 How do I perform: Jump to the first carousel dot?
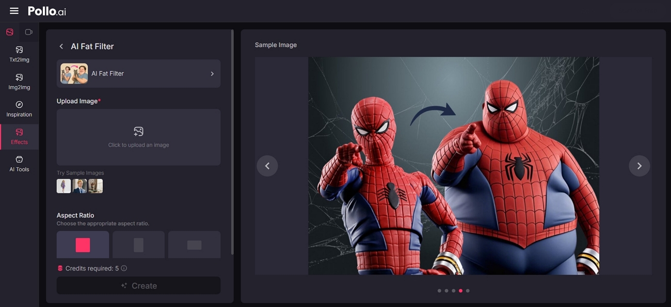(439, 290)
